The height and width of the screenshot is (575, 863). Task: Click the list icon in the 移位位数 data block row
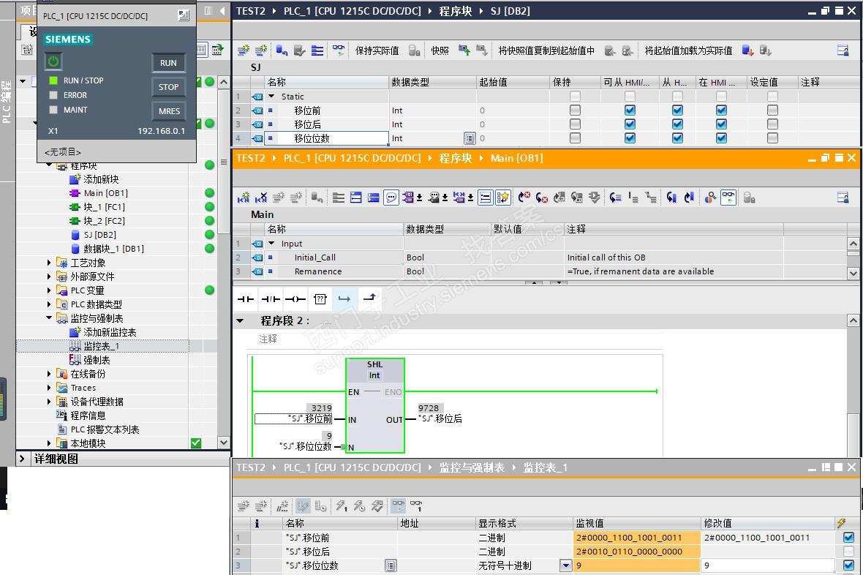470,138
